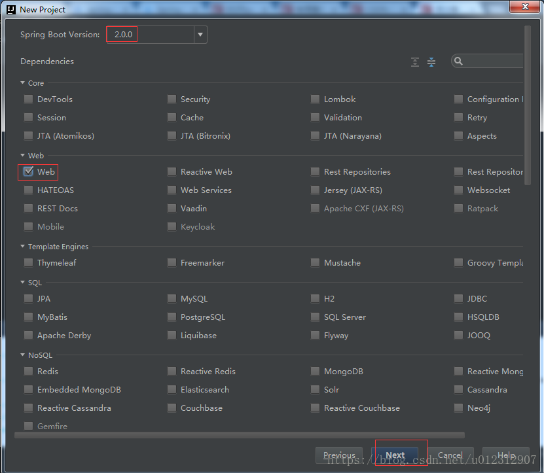Click the expand all dependencies icon
The width and height of the screenshot is (544, 473).
(x=415, y=62)
